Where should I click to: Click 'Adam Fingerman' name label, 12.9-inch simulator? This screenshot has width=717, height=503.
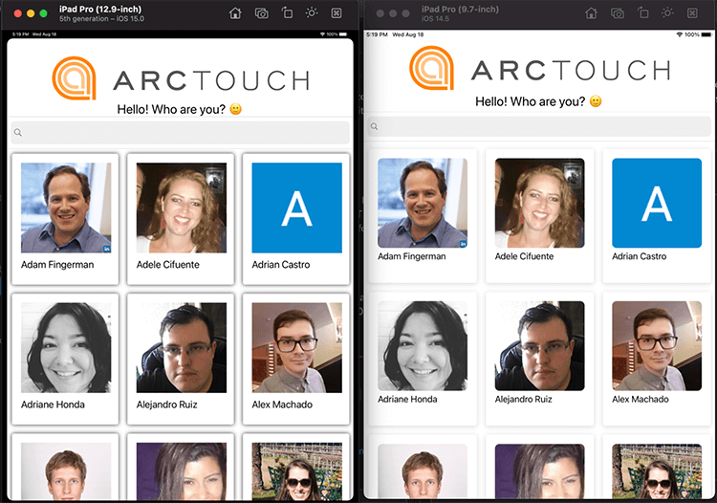click(x=57, y=265)
